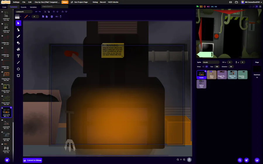
Task: Set sprite visibility to shown
Action: (203, 66)
